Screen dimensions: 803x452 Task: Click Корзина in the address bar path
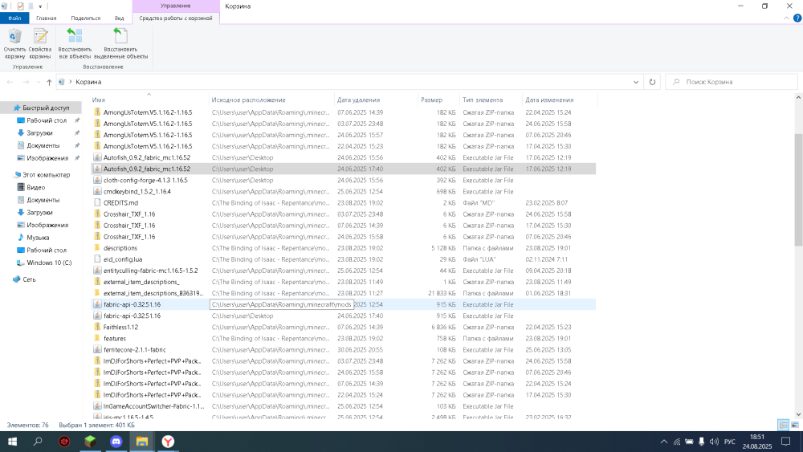pyautogui.click(x=88, y=82)
